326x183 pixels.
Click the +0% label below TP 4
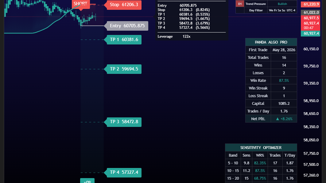87,181
